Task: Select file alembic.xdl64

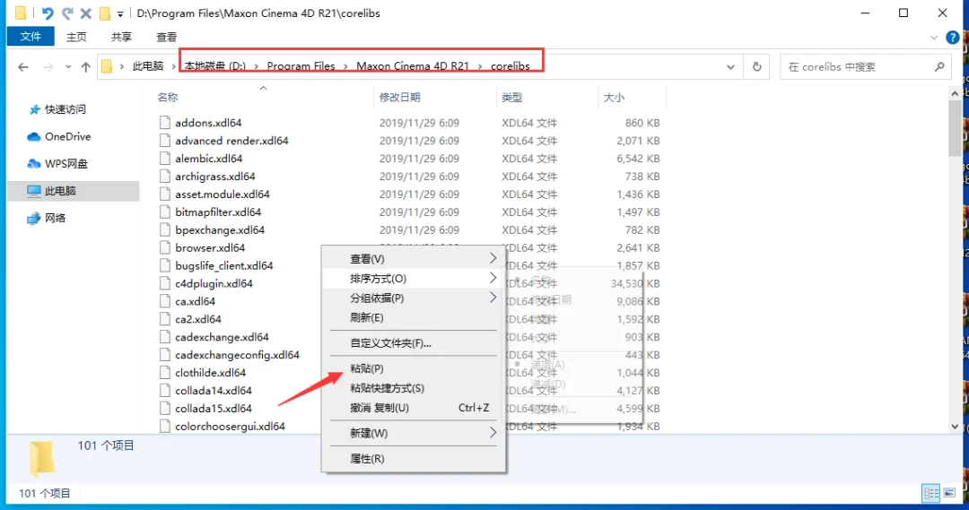Action: (x=209, y=159)
